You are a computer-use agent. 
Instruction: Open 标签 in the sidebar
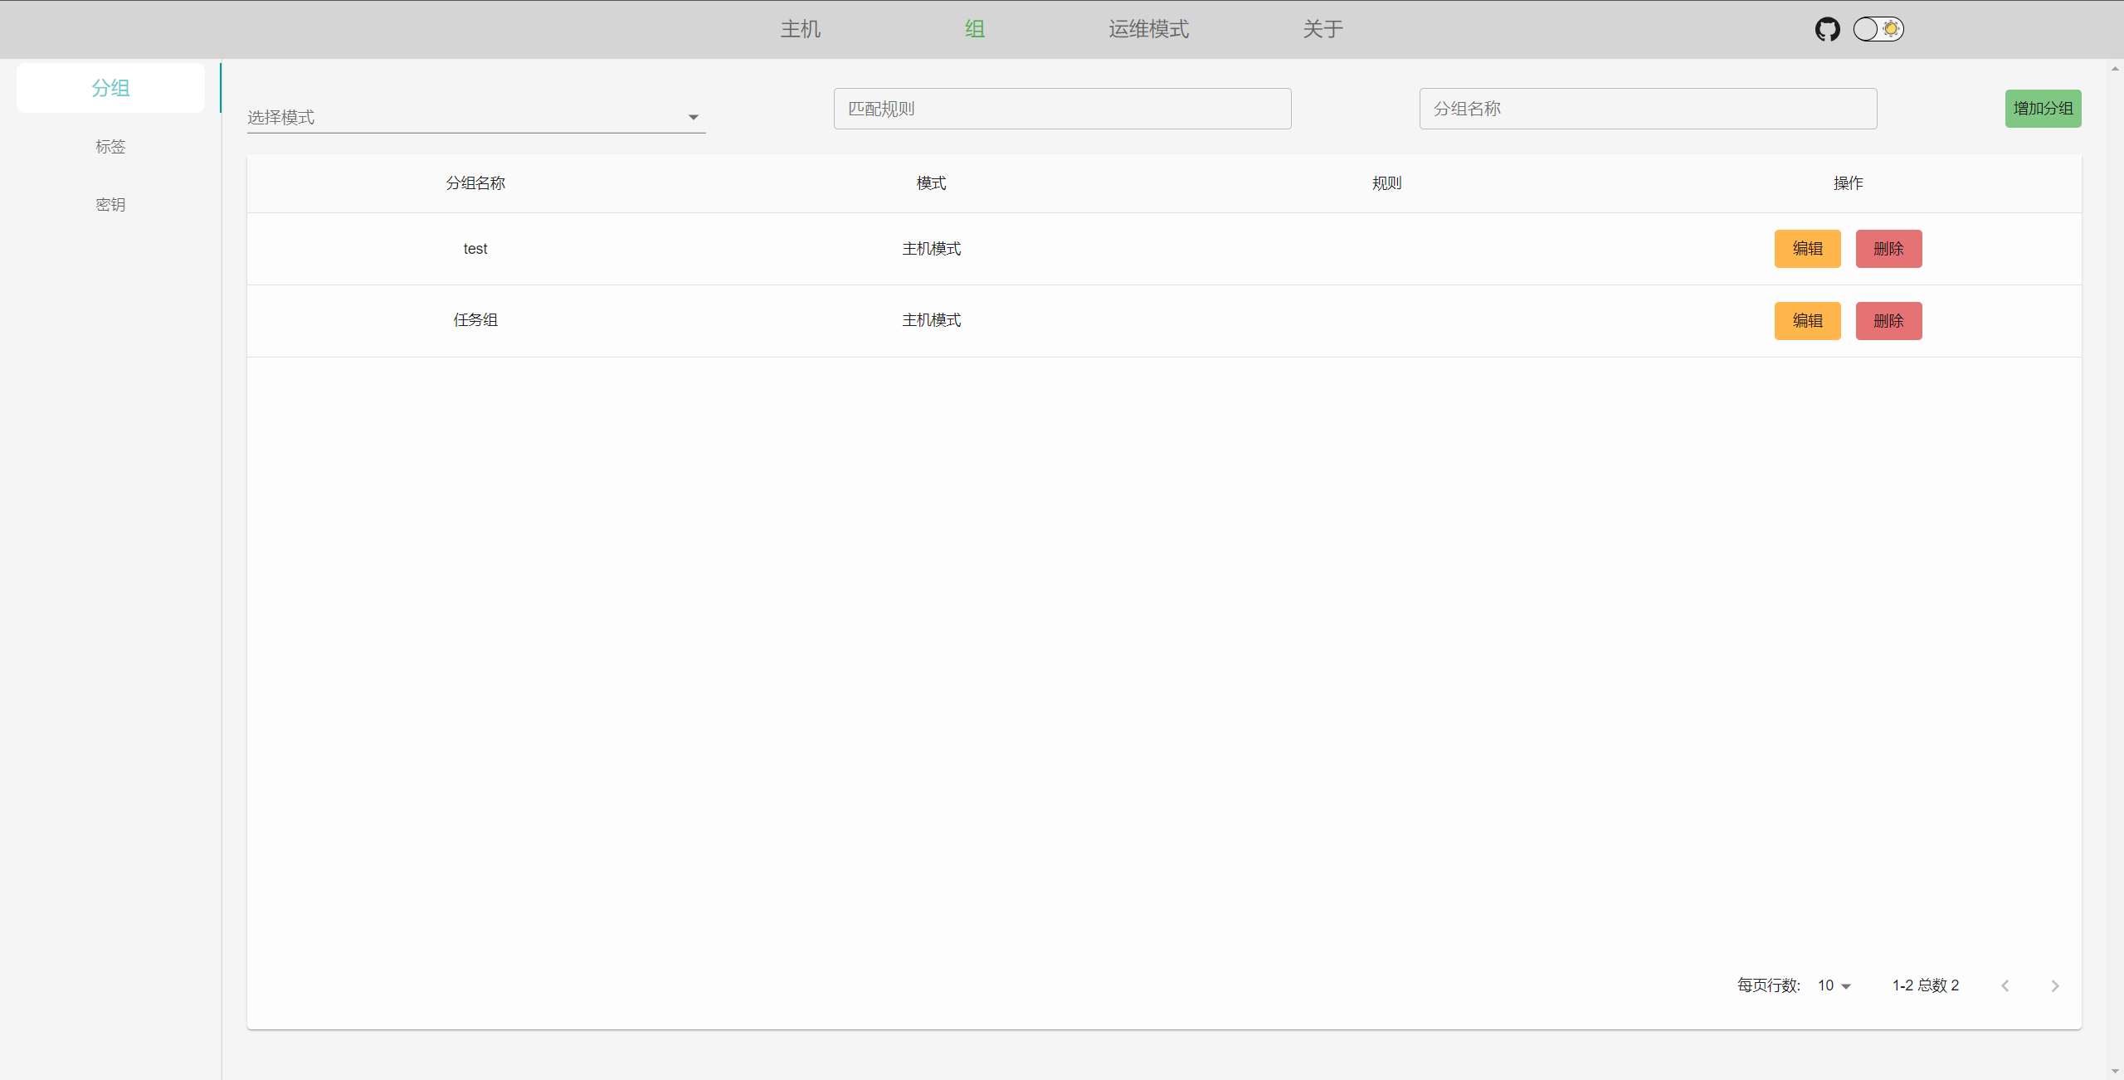pyautogui.click(x=110, y=147)
